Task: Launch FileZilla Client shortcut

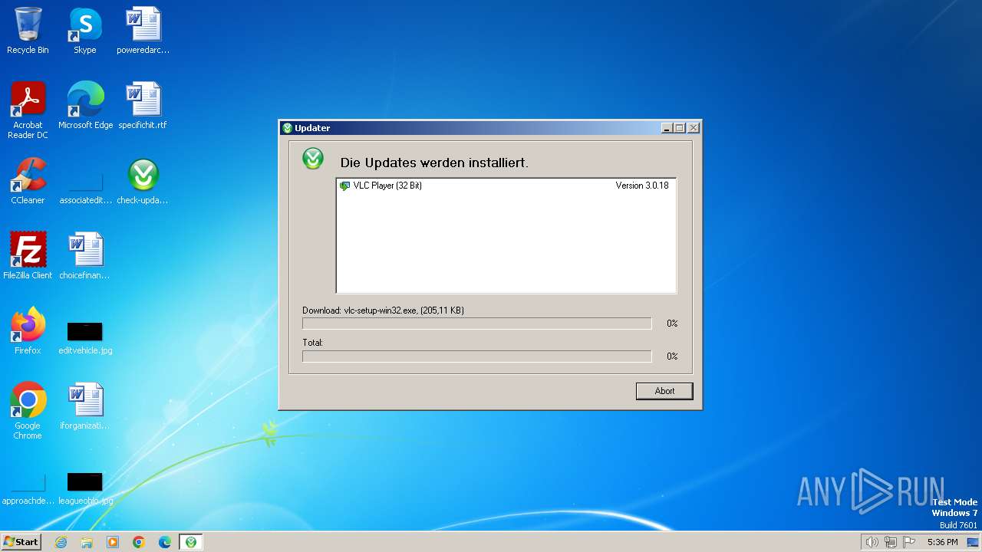Action: [x=28, y=256]
